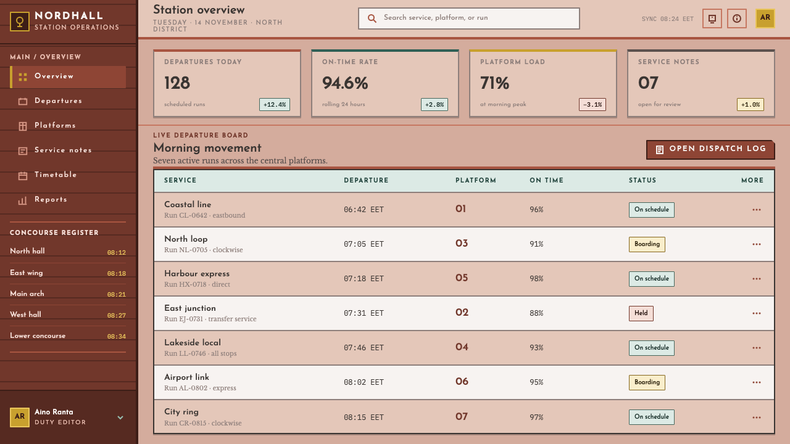Open the info icon in header

point(737,18)
